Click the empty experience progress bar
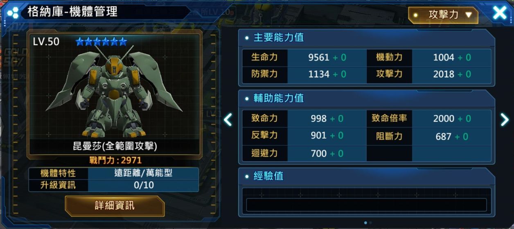 click(366, 205)
